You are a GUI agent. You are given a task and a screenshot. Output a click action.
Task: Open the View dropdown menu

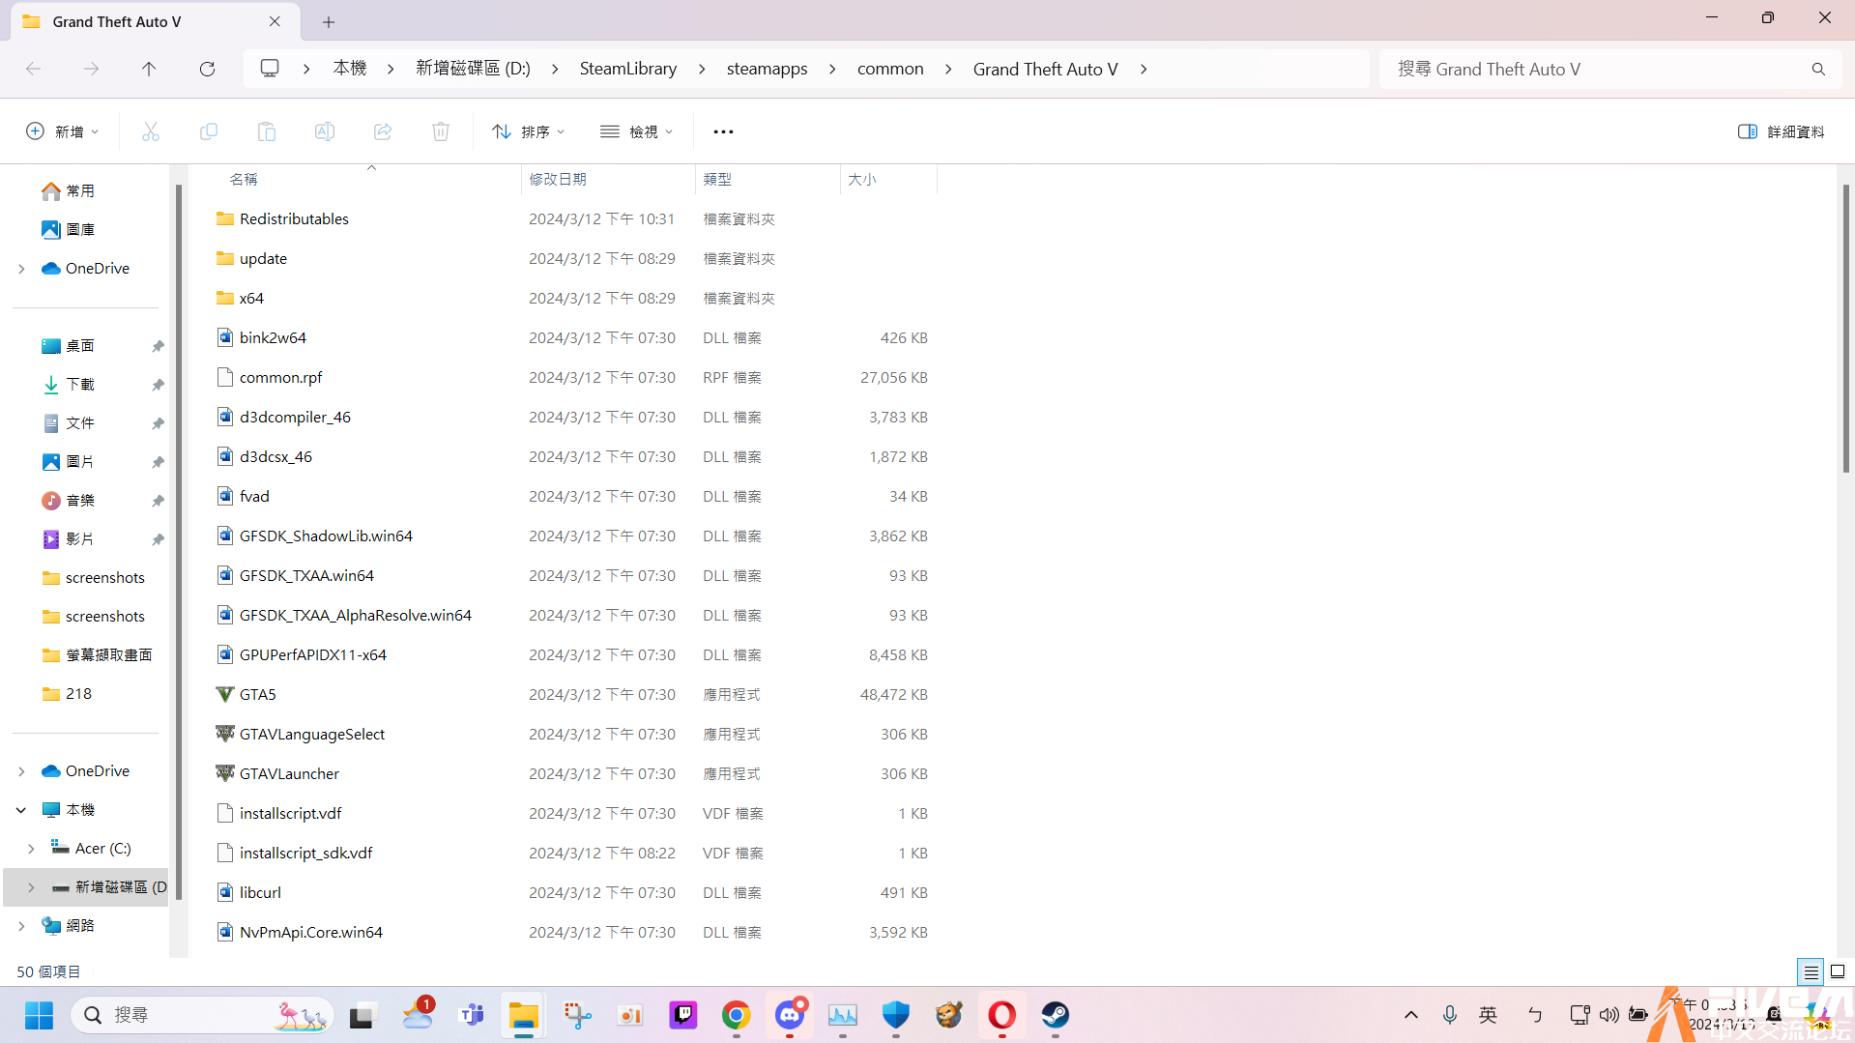coord(636,131)
